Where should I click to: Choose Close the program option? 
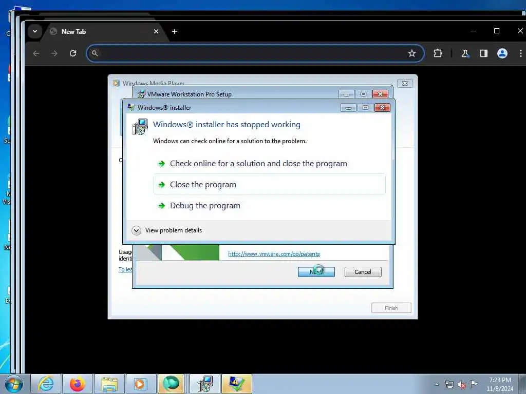point(270,184)
